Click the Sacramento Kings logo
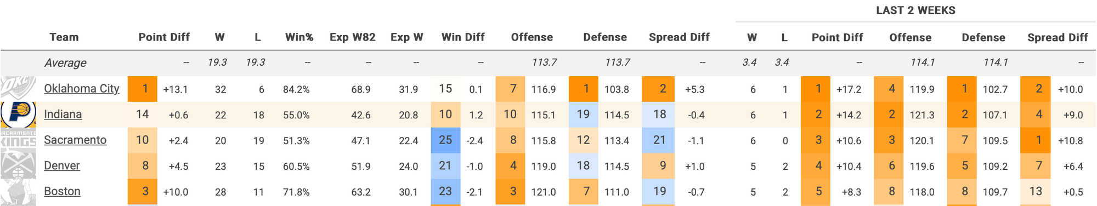This screenshot has height=206, width=1097. 18,140
